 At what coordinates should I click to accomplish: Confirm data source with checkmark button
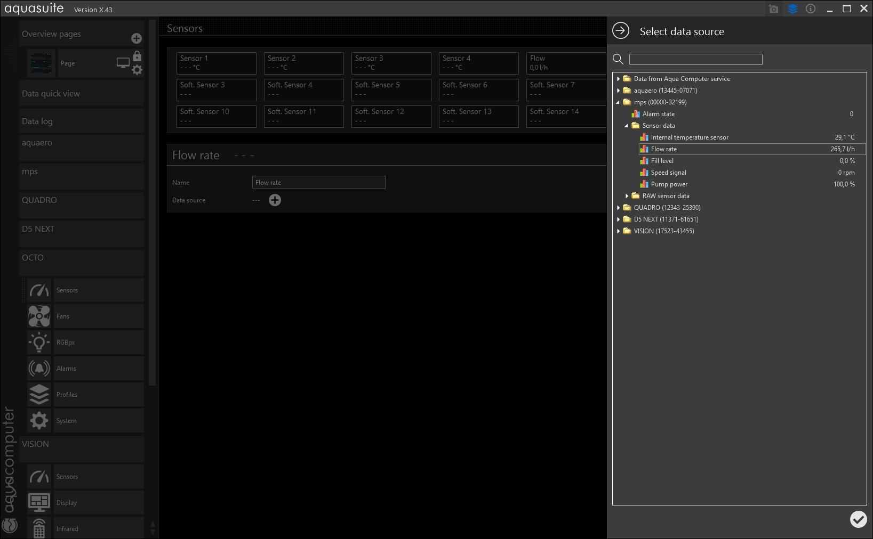(x=858, y=519)
